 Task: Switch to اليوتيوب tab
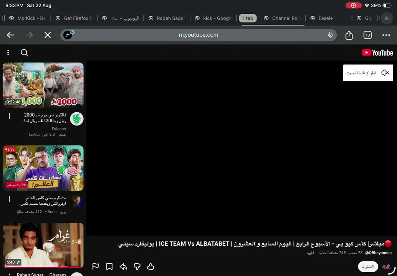(121, 18)
